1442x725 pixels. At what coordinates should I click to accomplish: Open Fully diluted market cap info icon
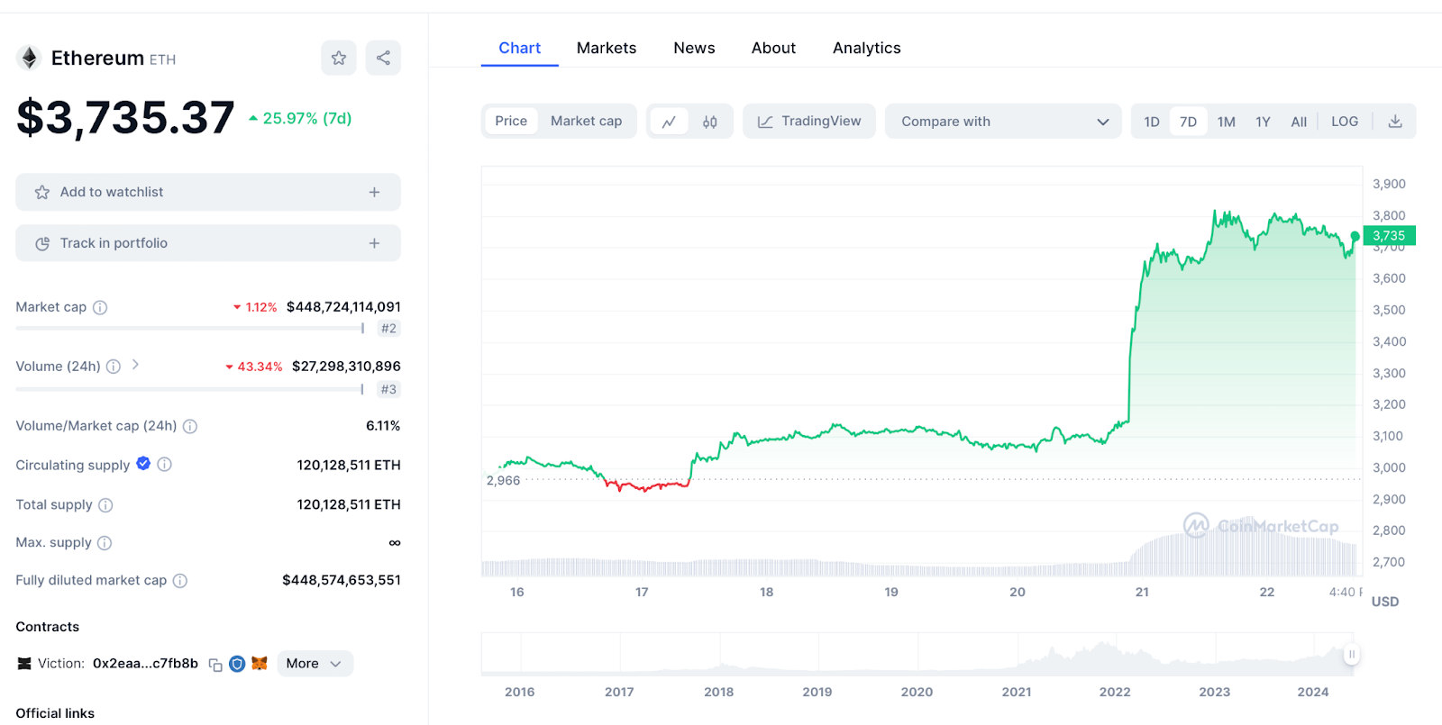tap(180, 581)
